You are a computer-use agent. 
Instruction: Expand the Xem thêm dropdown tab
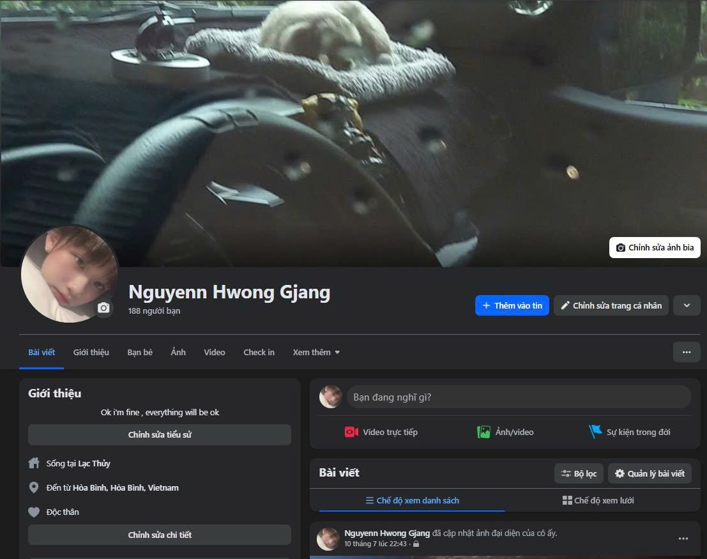pyautogui.click(x=316, y=352)
